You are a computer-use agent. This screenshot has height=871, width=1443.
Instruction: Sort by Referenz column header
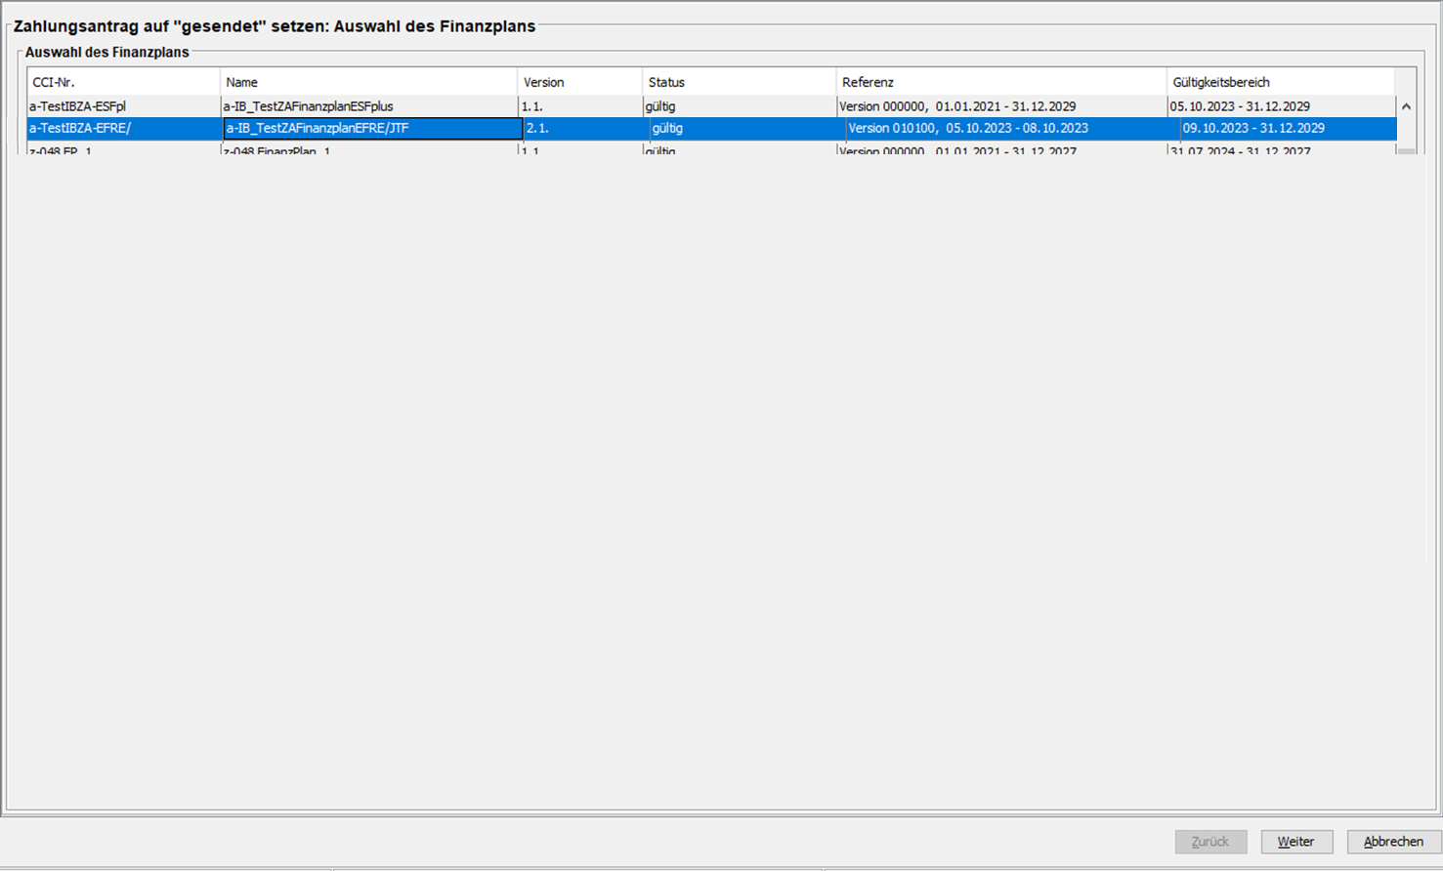coord(1001,82)
